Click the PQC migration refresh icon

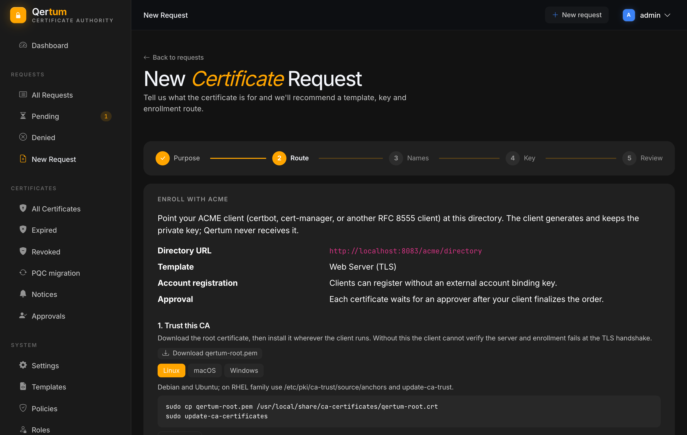pos(23,272)
